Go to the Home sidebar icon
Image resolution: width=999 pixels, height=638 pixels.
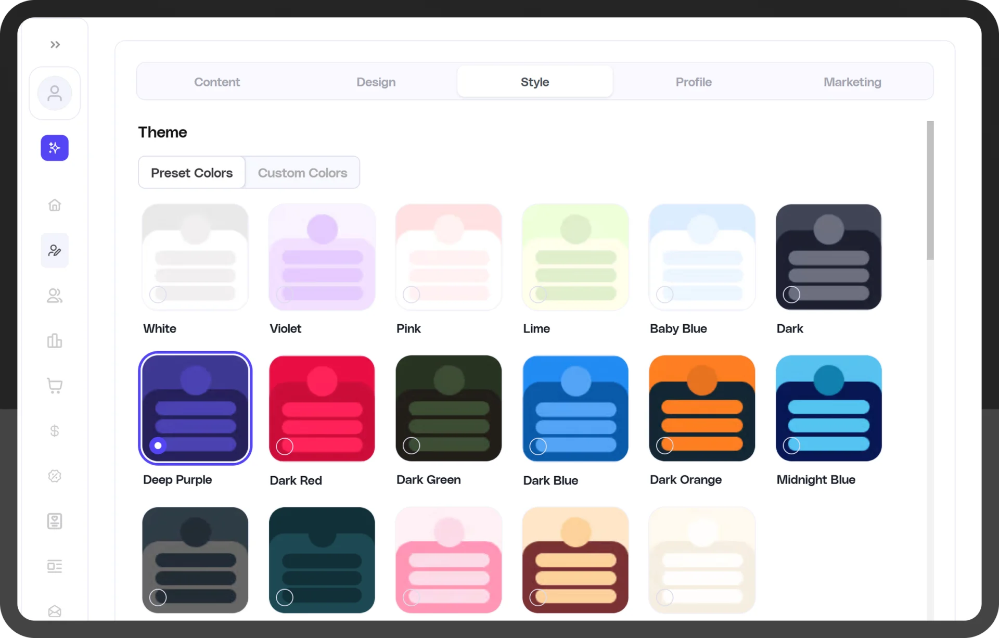coord(55,205)
